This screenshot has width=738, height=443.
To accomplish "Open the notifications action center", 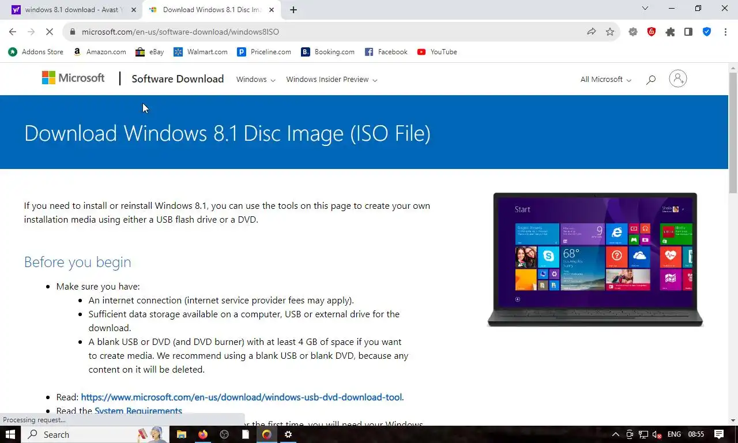I will [x=719, y=434].
